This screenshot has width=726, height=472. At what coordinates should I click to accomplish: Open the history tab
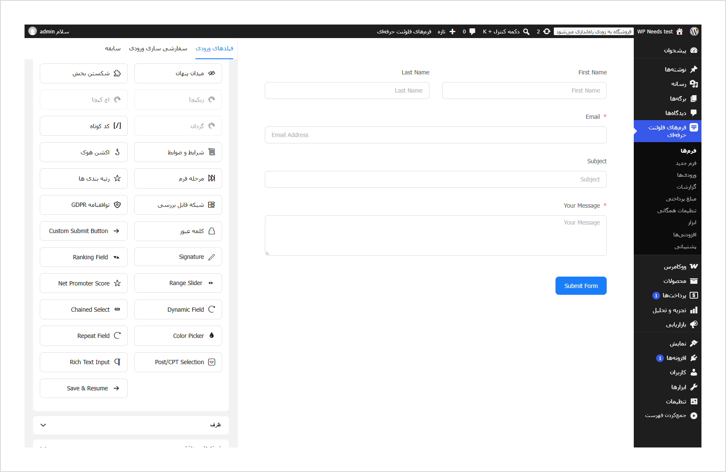(113, 48)
